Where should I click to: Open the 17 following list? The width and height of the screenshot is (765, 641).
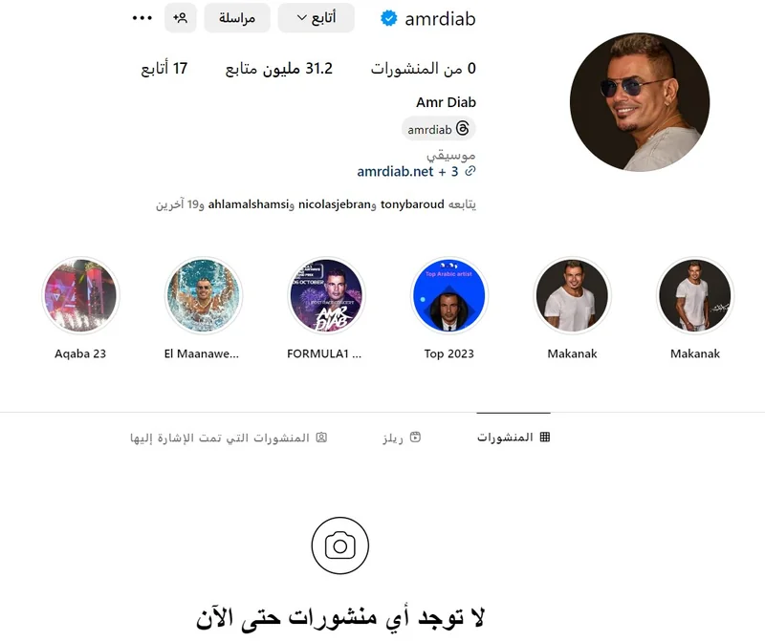164,69
